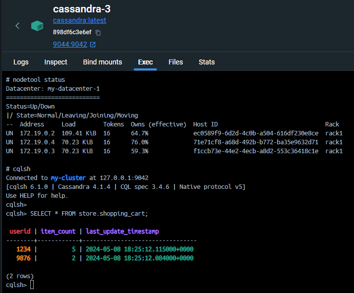Viewport: 354px width, 293px height.
Task: Click the 64.7% ownership value
Action: 140,133
